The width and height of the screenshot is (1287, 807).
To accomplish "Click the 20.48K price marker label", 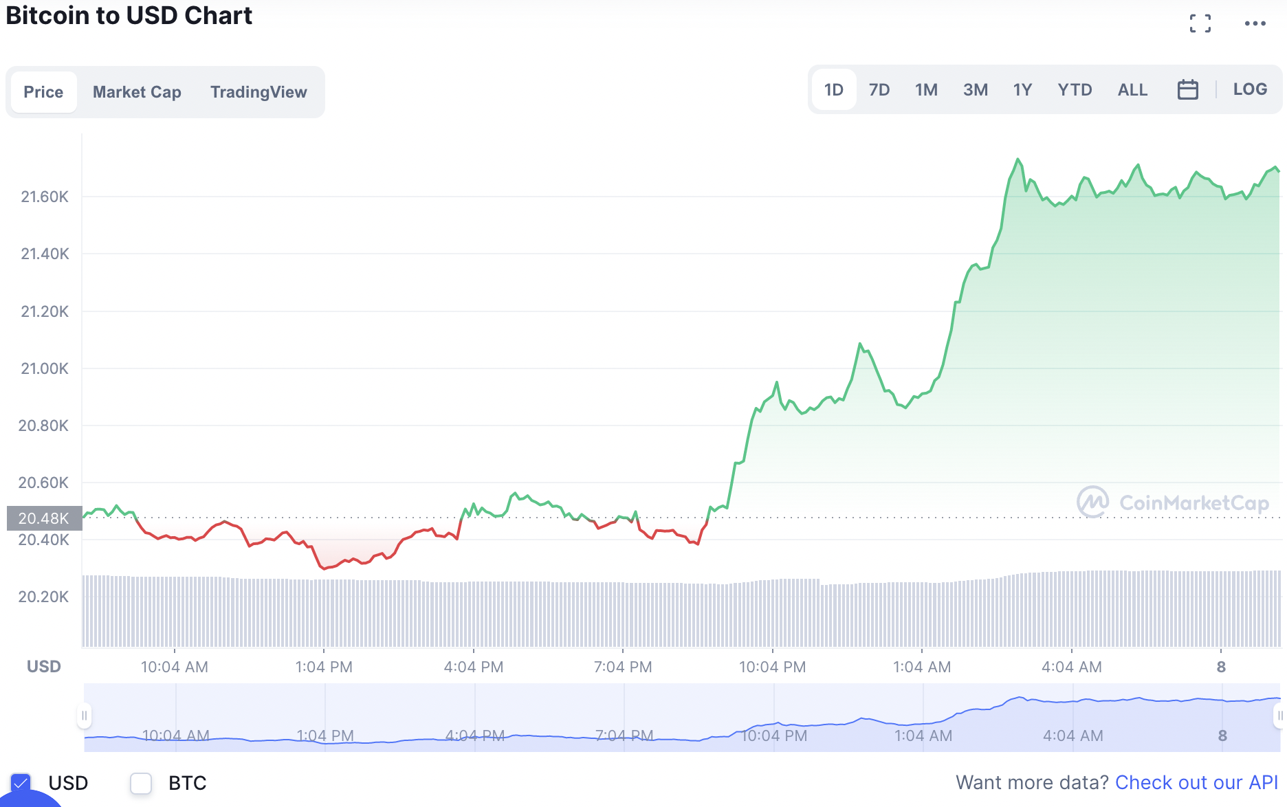I will pyautogui.click(x=44, y=518).
